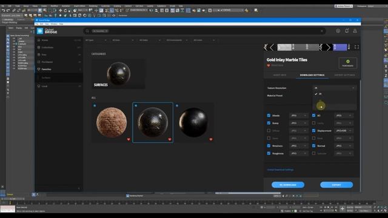Click heart on brick surface thumbnail

point(129,139)
